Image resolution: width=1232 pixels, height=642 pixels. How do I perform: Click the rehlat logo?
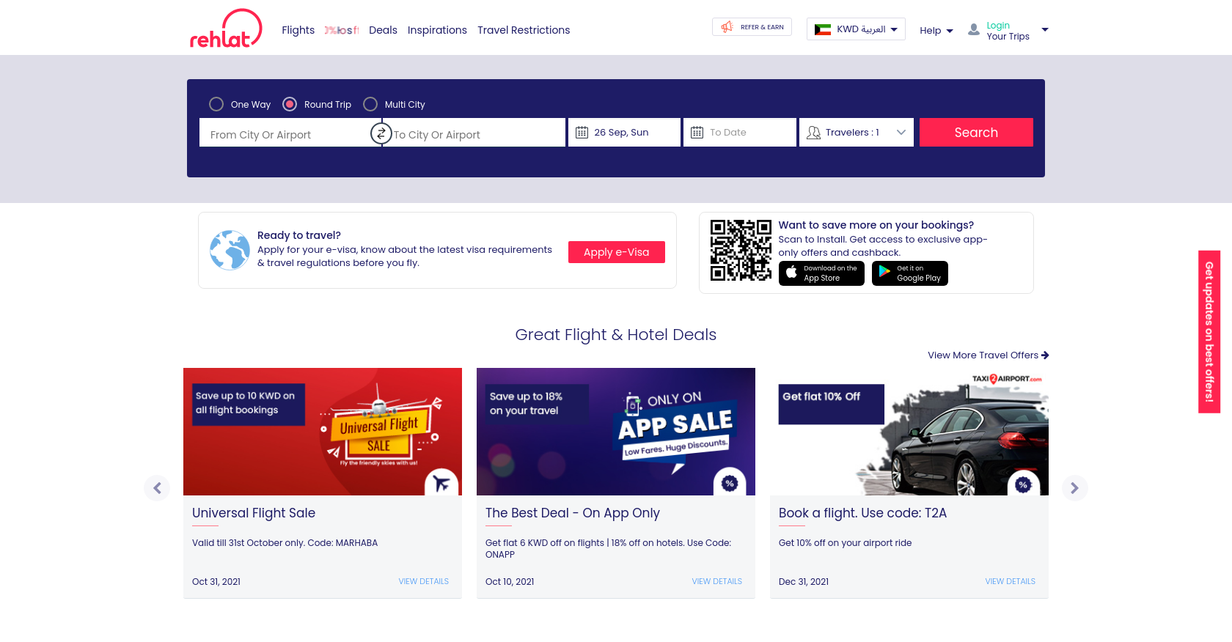226,29
